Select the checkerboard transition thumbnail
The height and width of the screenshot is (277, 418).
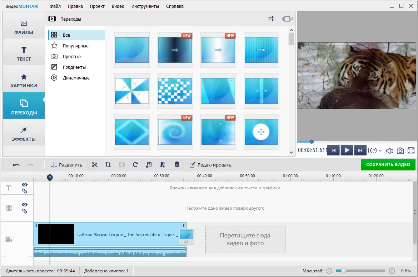point(175,91)
